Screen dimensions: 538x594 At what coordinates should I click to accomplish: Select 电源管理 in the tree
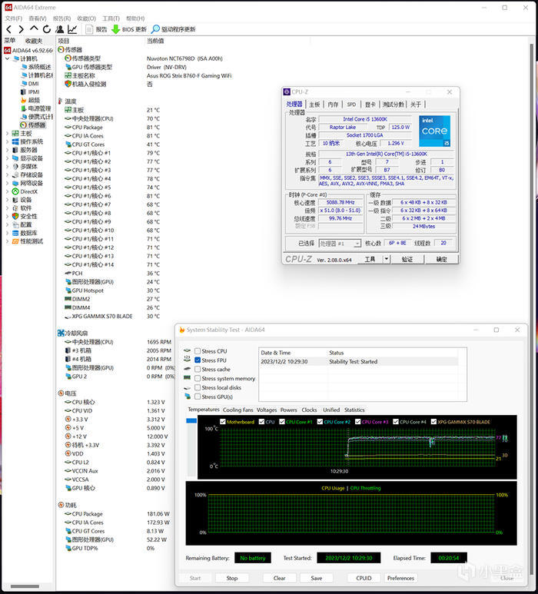[35, 108]
